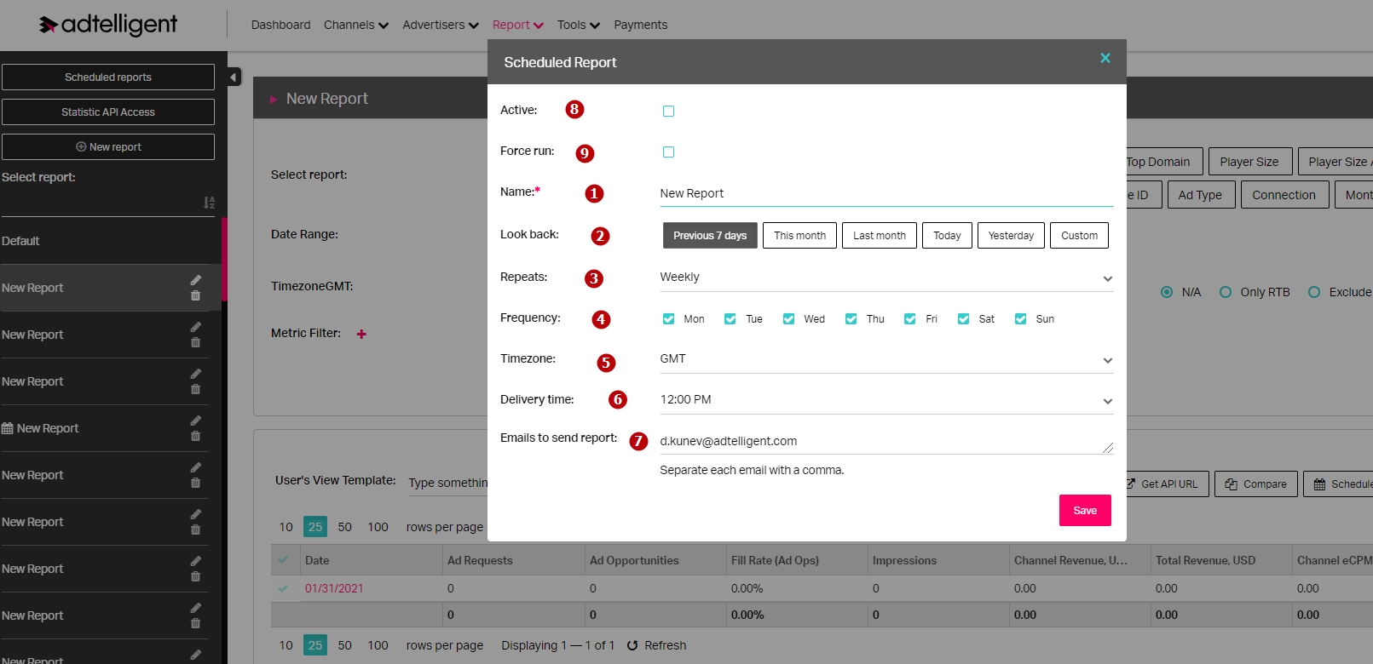1373x664 pixels.
Task: Select the N/A radio button
Action: click(x=1167, y=292)
